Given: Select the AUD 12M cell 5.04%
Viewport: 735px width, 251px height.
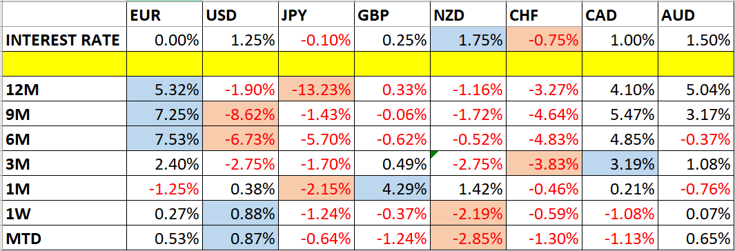Looking at the screenshot, I should pos(696,88).
